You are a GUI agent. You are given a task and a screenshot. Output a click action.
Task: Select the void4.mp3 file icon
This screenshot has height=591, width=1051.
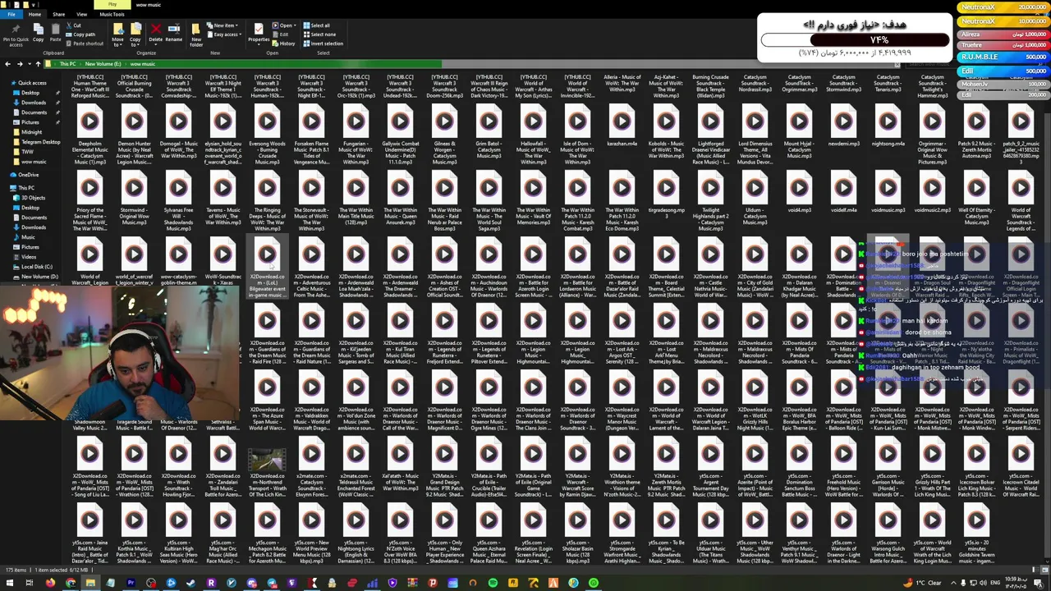pos(799,189)
